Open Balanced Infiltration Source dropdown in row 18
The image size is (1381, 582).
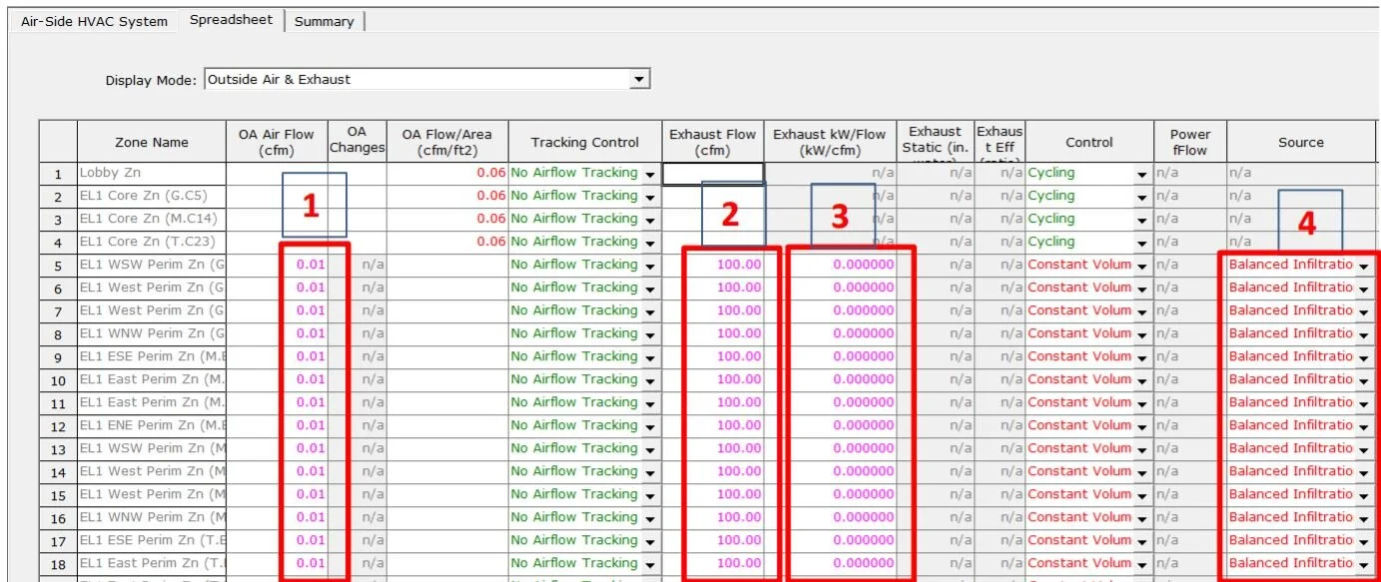(1364, 564)
